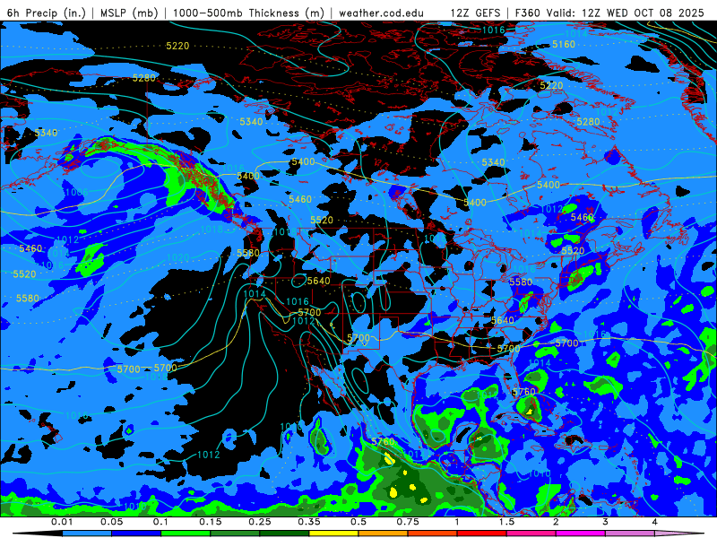Click the '0.1' legend value
This screenshot has height=538, width=717.
tap(161, 522)
